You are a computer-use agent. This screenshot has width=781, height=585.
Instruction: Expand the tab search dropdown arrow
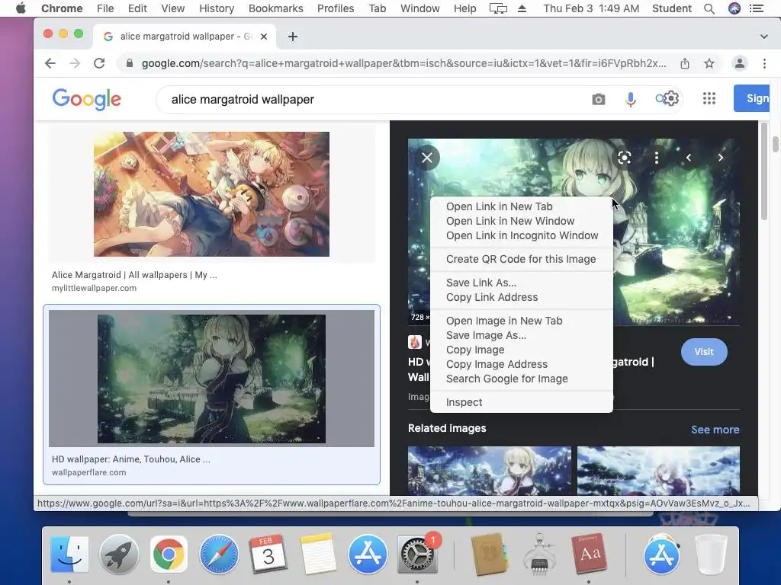[x=763, y=37]
